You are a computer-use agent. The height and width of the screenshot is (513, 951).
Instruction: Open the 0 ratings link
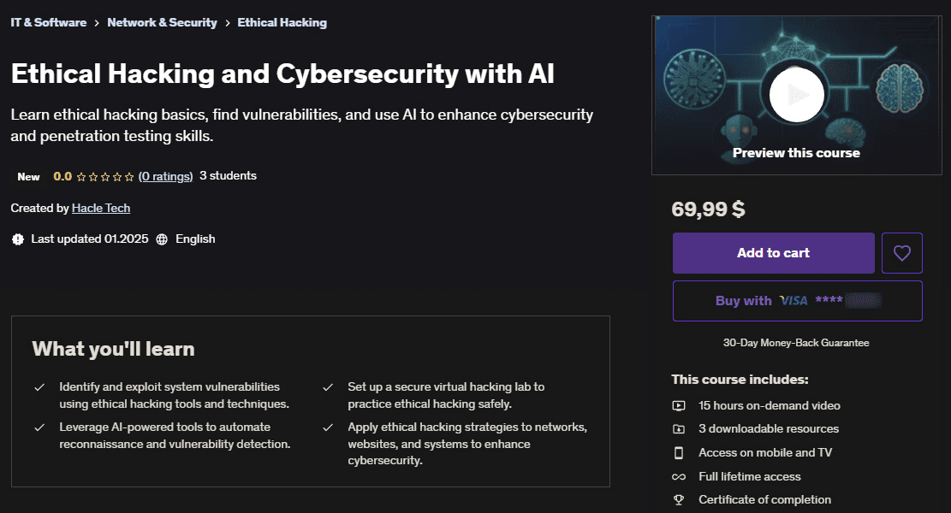coord(165,175)
